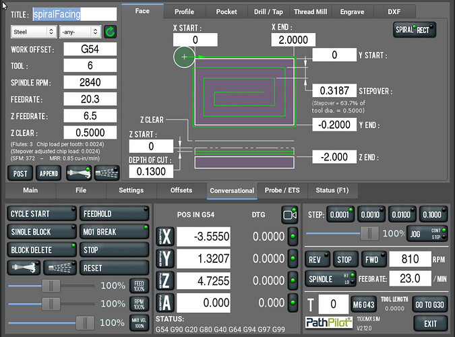Open the Probe / ETS tab
Viewport: 455px width, 337px height.
click(x=282, y=191)
